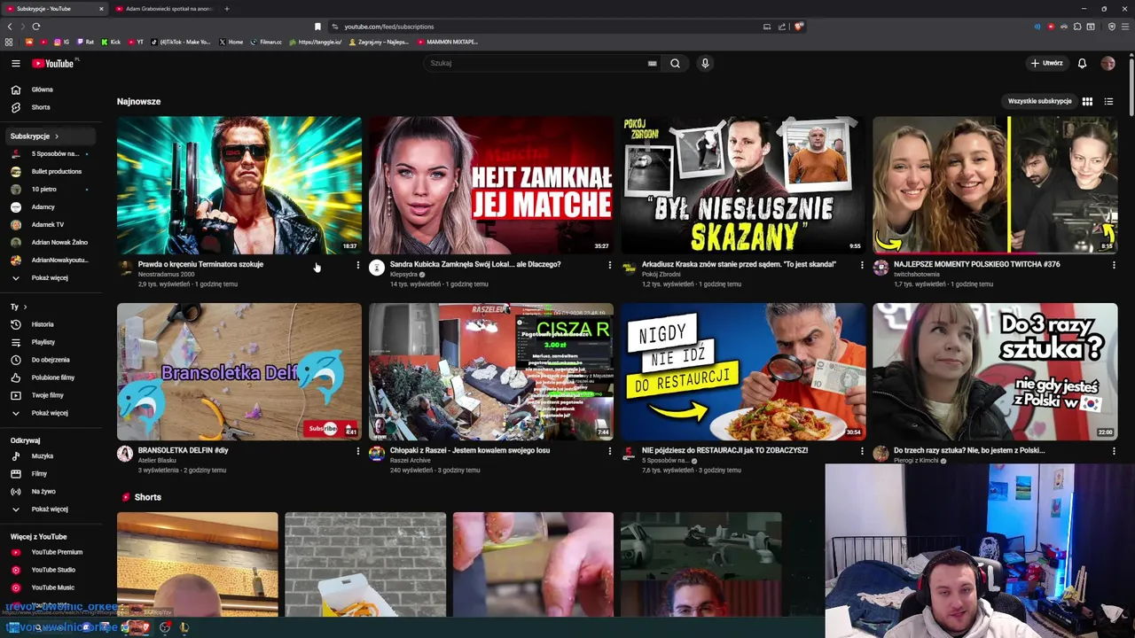Screen dimensions: 1135x638
Task: Switch to Adam Grabowiecki browser tab
Action: (164, 9)
